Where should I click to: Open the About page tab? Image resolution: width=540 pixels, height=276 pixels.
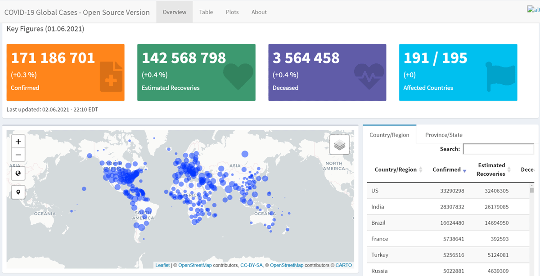click(259, 12)
